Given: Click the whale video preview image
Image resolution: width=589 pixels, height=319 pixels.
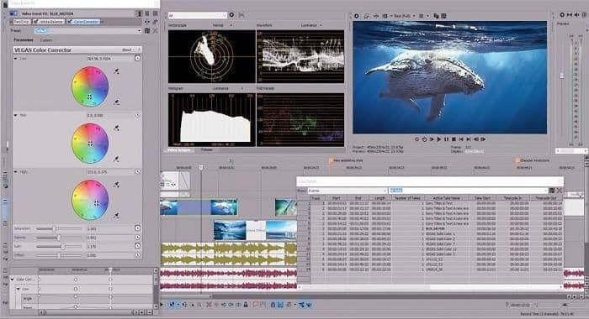Looking at the screenshot, I should click(x=449, y=77).
